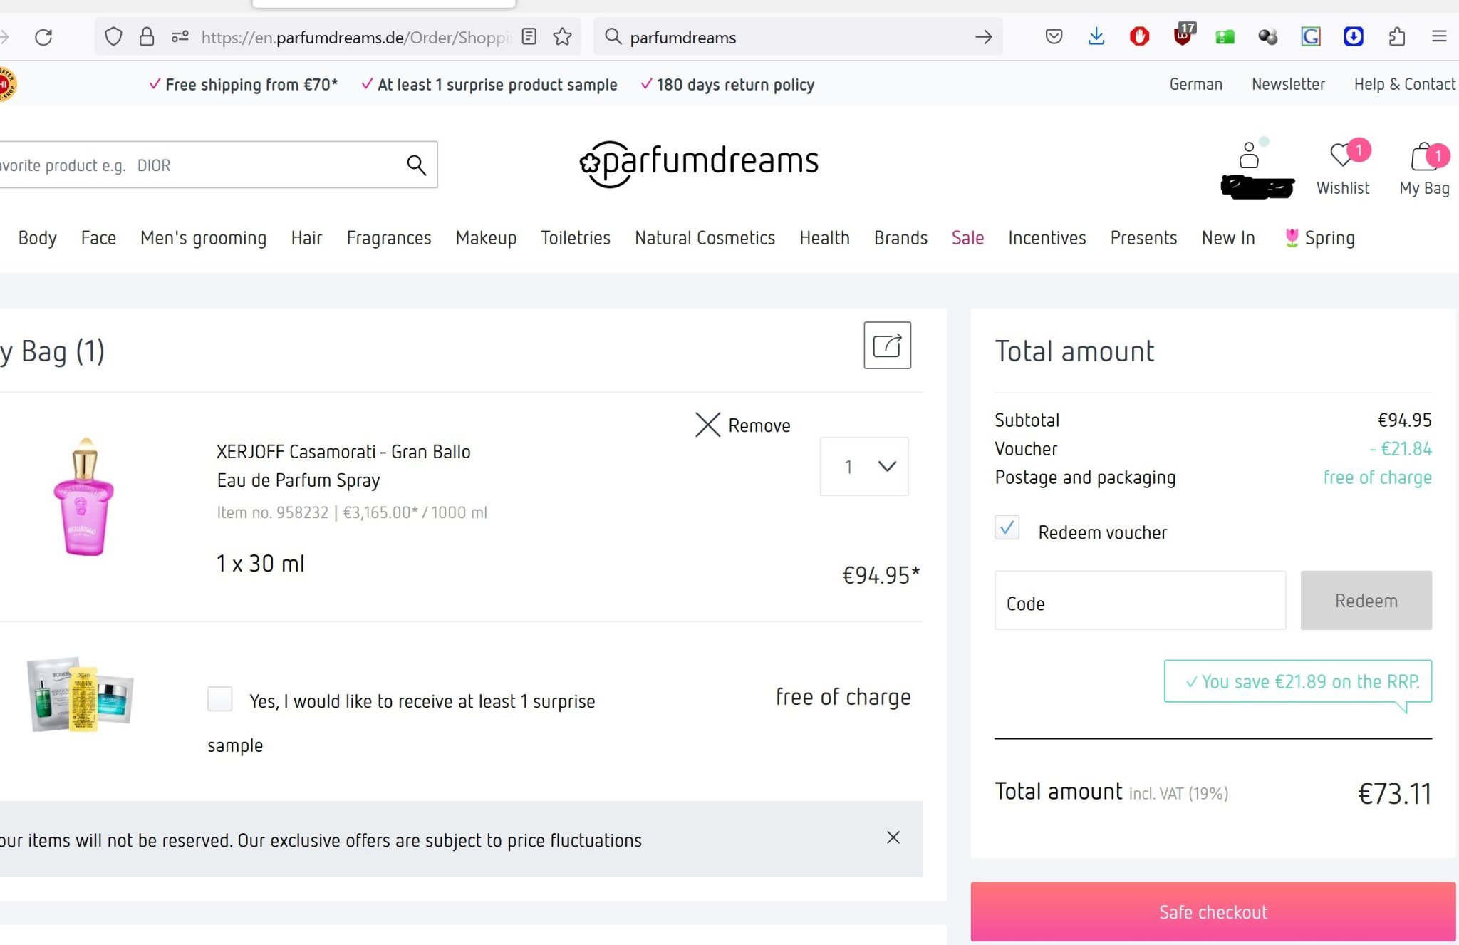Bookmark page with the star icon
Screen dimensions: 1459x945
click(x=563, y=37)
